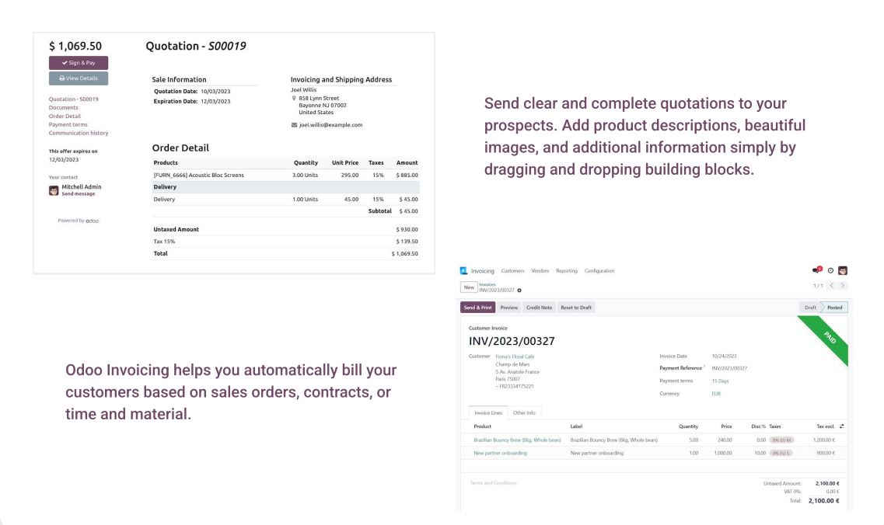Go to the next record arrow

click(x=843, y=286)
